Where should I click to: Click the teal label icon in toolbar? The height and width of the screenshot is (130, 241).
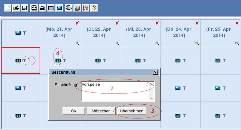tap(59, 8)
